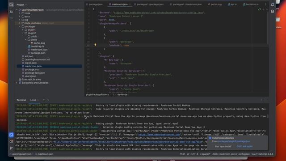286x161 pixels.
Task: Click the inspections checkmark widget
Action: [x=259, y=9]
